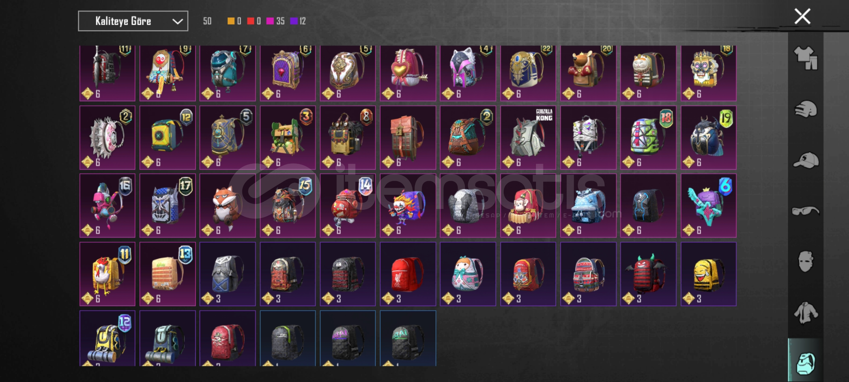Screen dimensions: 849x382
Task: Choose the red devil winged backpack
Action: coord(648,274)
